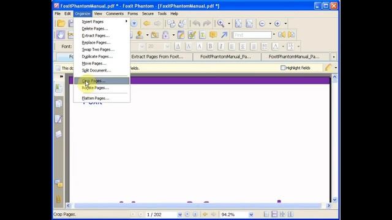Image resolution: width=392 pixels, height=220 pixels.
Task: Open the Secure menu
Action: 148,13
